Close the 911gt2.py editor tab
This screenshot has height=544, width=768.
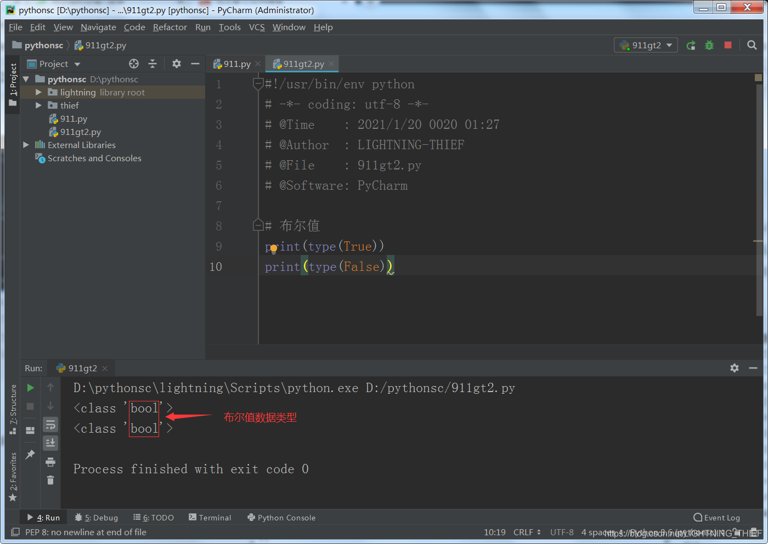tap(331, 64)
